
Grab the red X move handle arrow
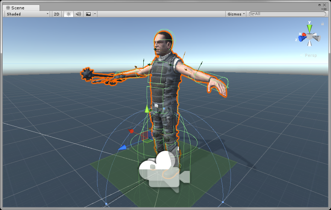(131, 131)
